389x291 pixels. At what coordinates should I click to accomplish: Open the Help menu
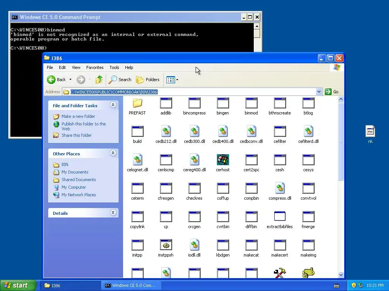[x=129, y=67]
